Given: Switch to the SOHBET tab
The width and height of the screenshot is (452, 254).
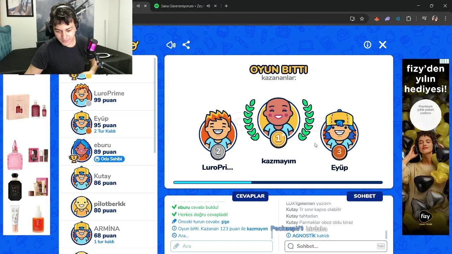Looking at the screenshot, I should click(364, 196).
